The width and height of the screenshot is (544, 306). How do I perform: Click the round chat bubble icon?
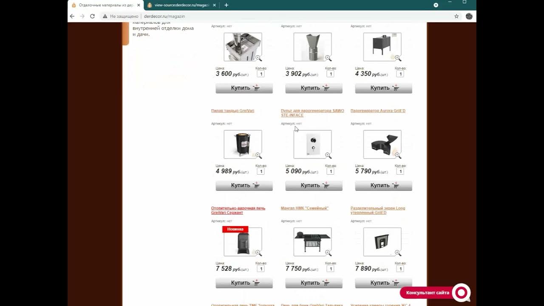[x=461, y=293]
